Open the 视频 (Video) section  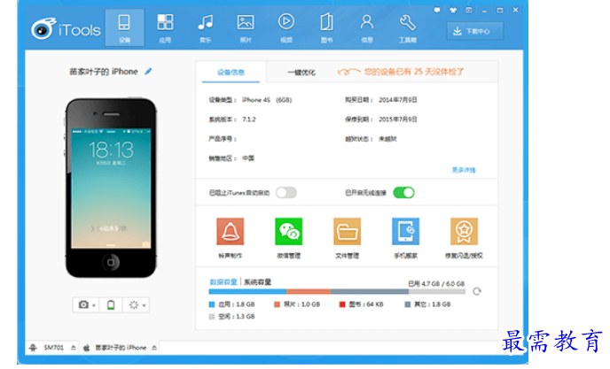click(x=286, y=27)
